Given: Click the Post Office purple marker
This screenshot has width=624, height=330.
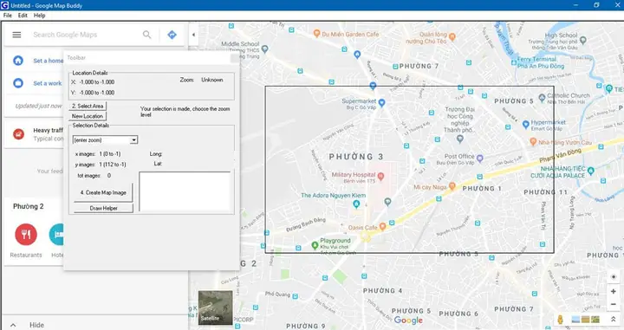Looking at the screenshot, I should click(x=480, y=159).
